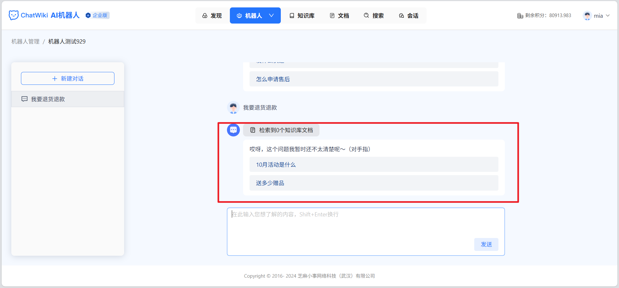
Task: Expand the 机器人 dropdown chevron
Action: point(271,15)
